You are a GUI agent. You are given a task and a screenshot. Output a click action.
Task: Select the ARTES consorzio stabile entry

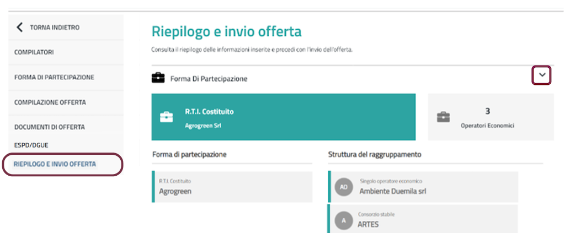coord(423,220)
